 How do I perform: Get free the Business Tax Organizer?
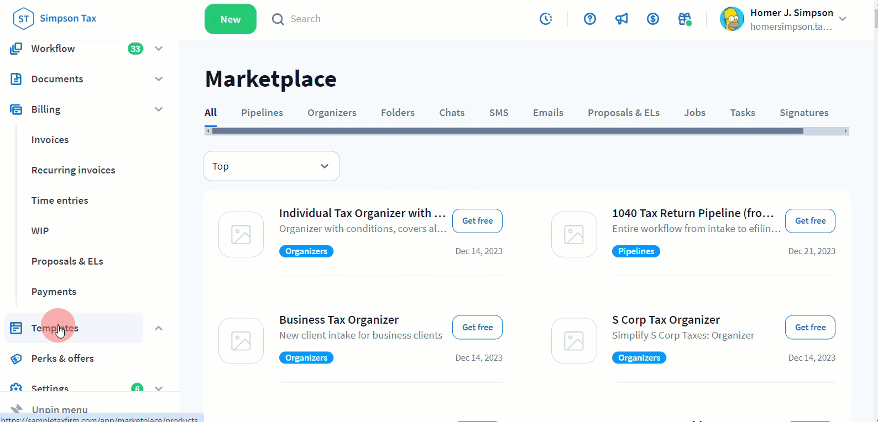click(477, 328)
